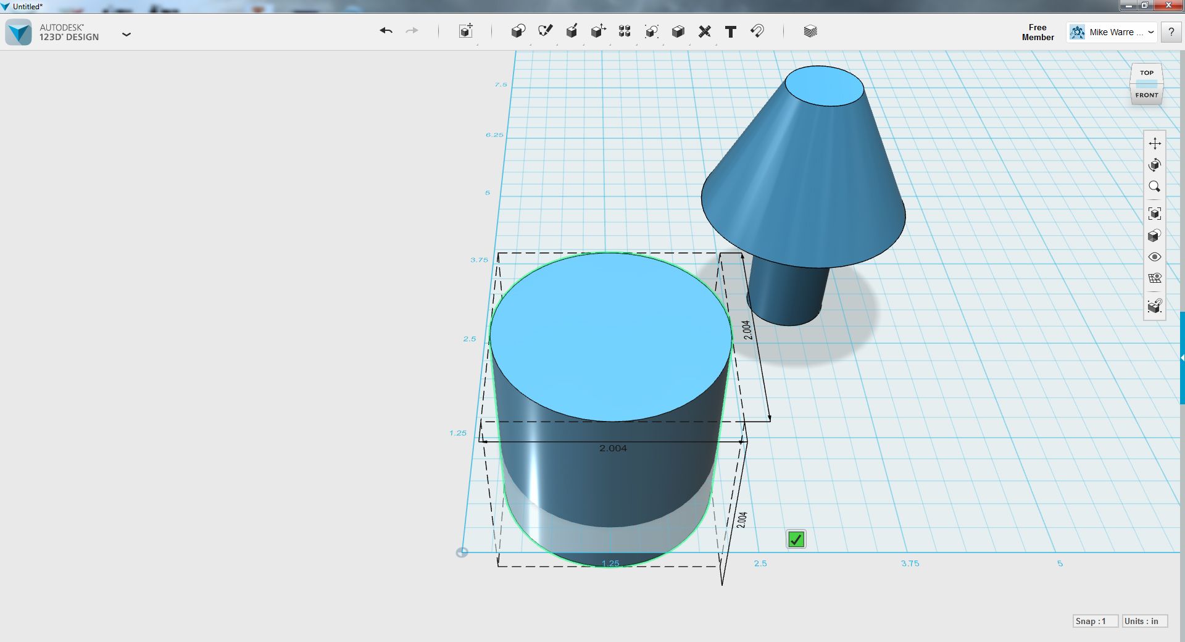Click the Units : in button
The image size is (1185, 642).
coord(1145,621)
